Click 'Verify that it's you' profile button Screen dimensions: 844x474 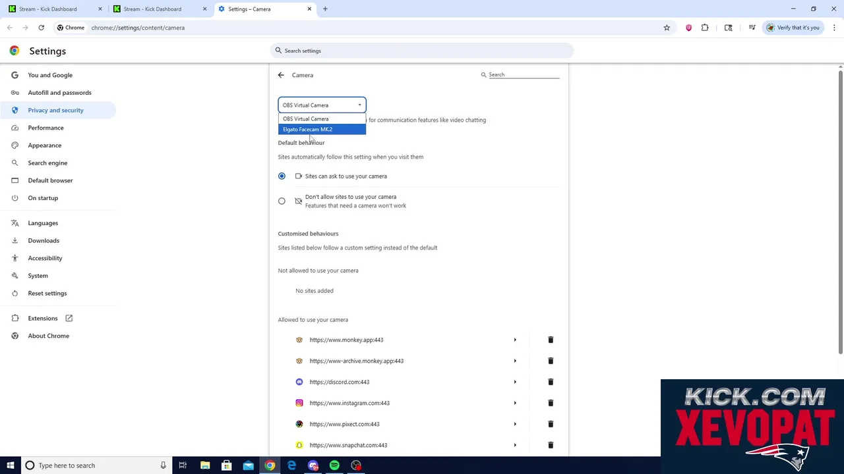coord(793,28)
